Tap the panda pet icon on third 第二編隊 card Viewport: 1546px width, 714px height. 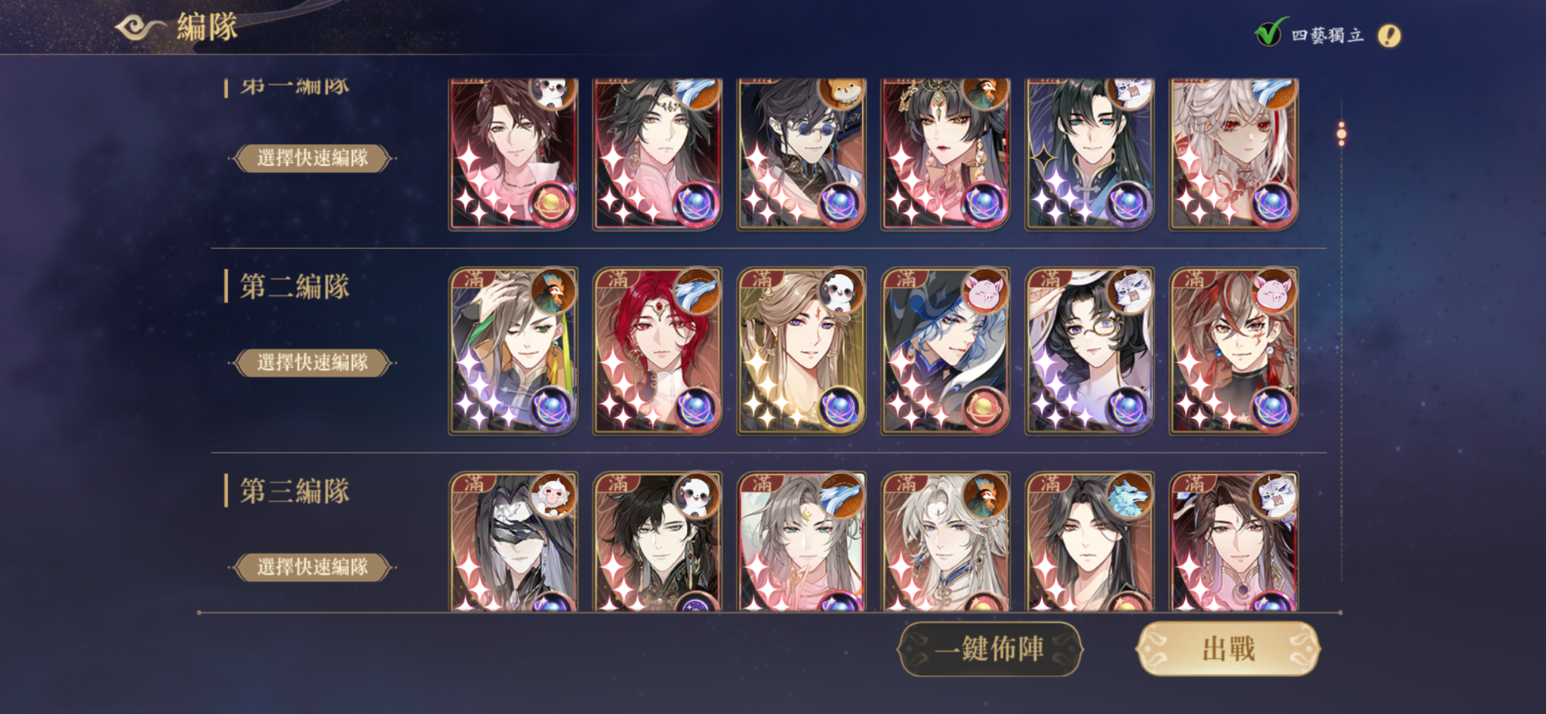tap(841, 291)
